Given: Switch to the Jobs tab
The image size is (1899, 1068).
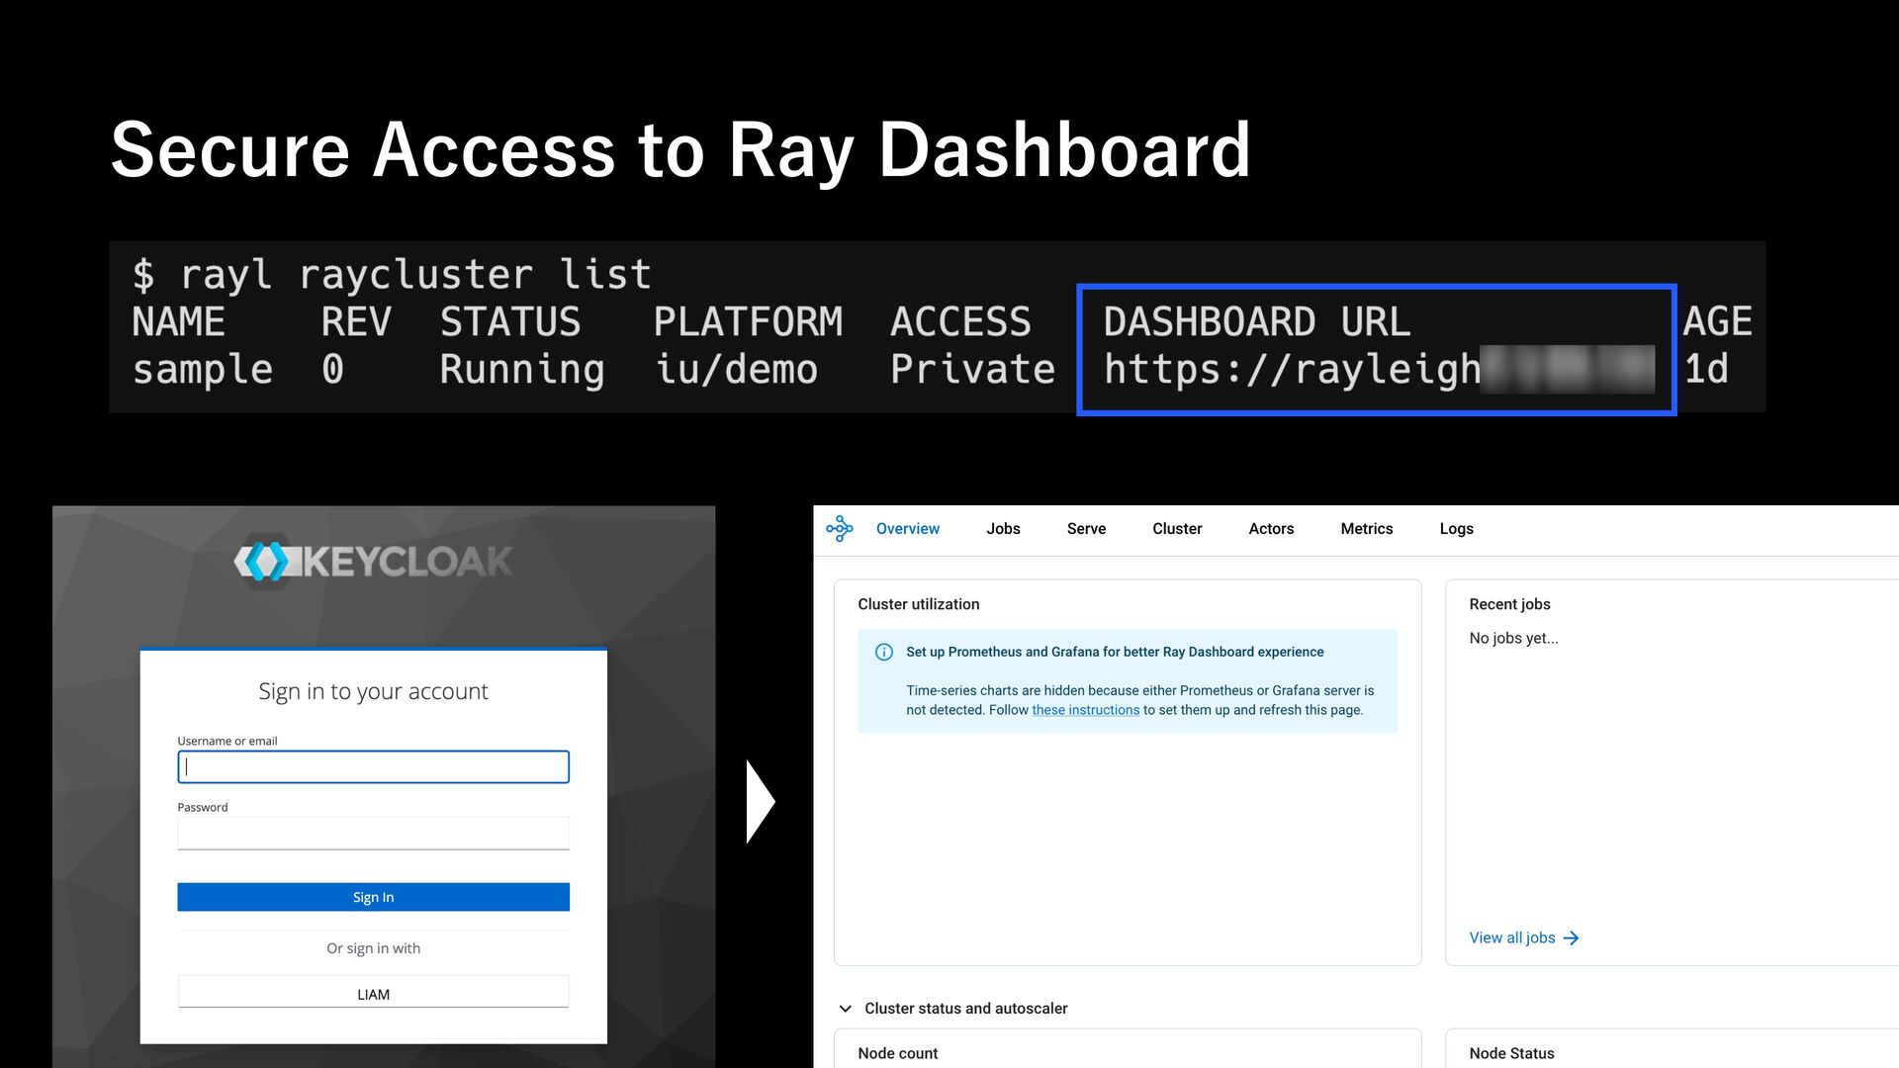Looking at the screenshot, I should click(1003, 529).
